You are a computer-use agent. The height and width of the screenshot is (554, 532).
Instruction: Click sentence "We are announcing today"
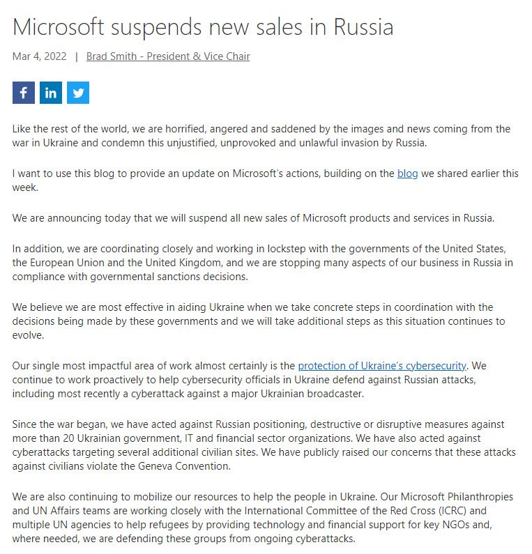[x=253, y=218]
